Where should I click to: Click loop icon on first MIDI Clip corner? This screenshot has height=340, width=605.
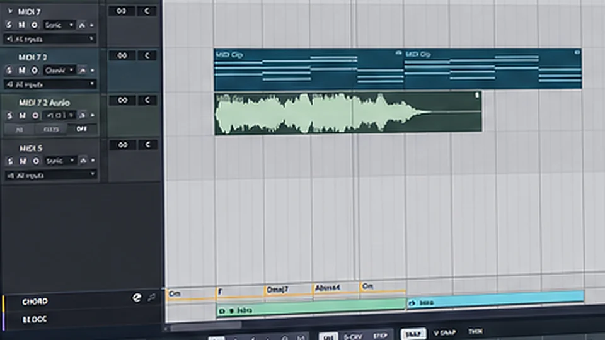[398, 53]
